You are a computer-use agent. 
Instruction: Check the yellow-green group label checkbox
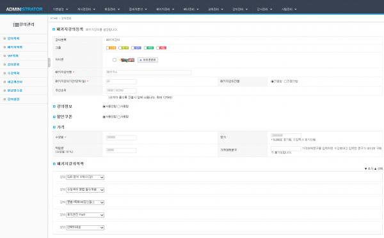tap(120, 48)
